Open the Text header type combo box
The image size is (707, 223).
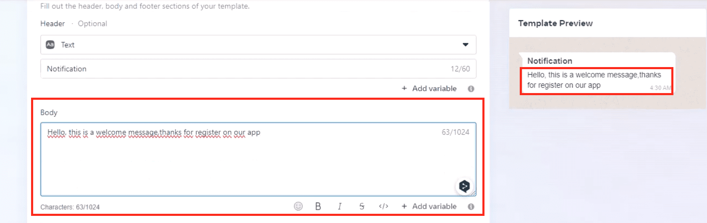point(258,45)
